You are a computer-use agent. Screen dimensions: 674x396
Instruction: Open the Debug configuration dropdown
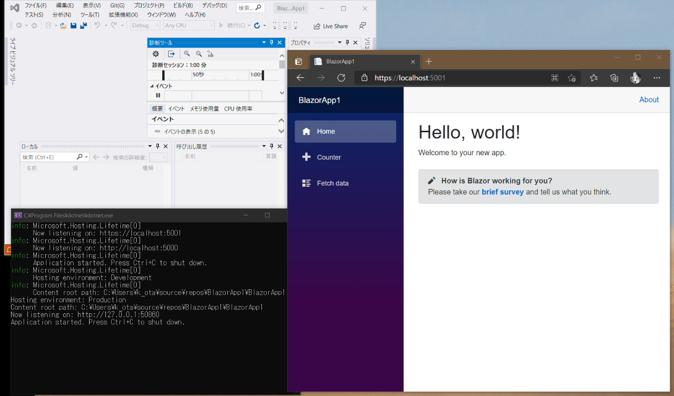coord(145,25)
